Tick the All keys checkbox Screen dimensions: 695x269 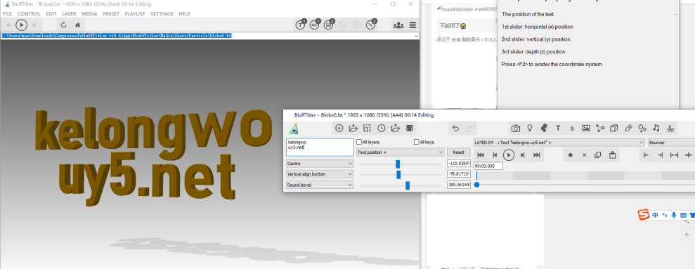click(416, 143)
